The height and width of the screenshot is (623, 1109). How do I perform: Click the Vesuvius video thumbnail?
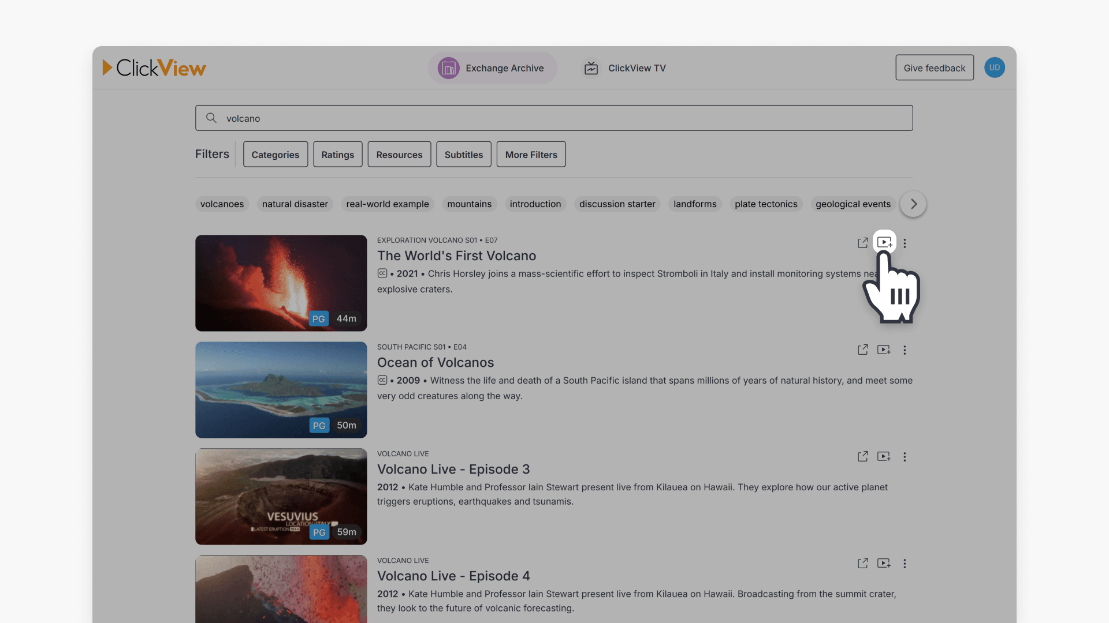[x=281, y=496]
